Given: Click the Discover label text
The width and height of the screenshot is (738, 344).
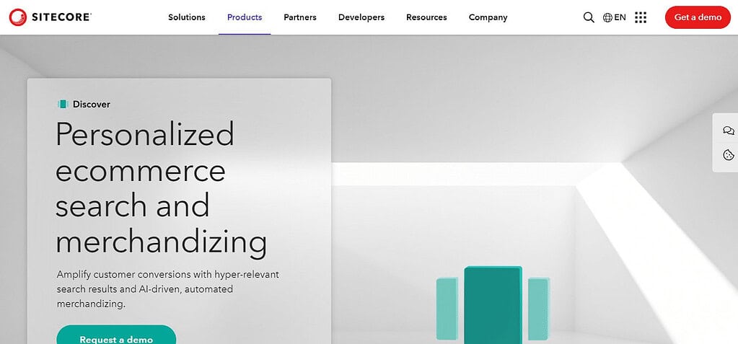Looking at the screenshot, I should (92, 104).
